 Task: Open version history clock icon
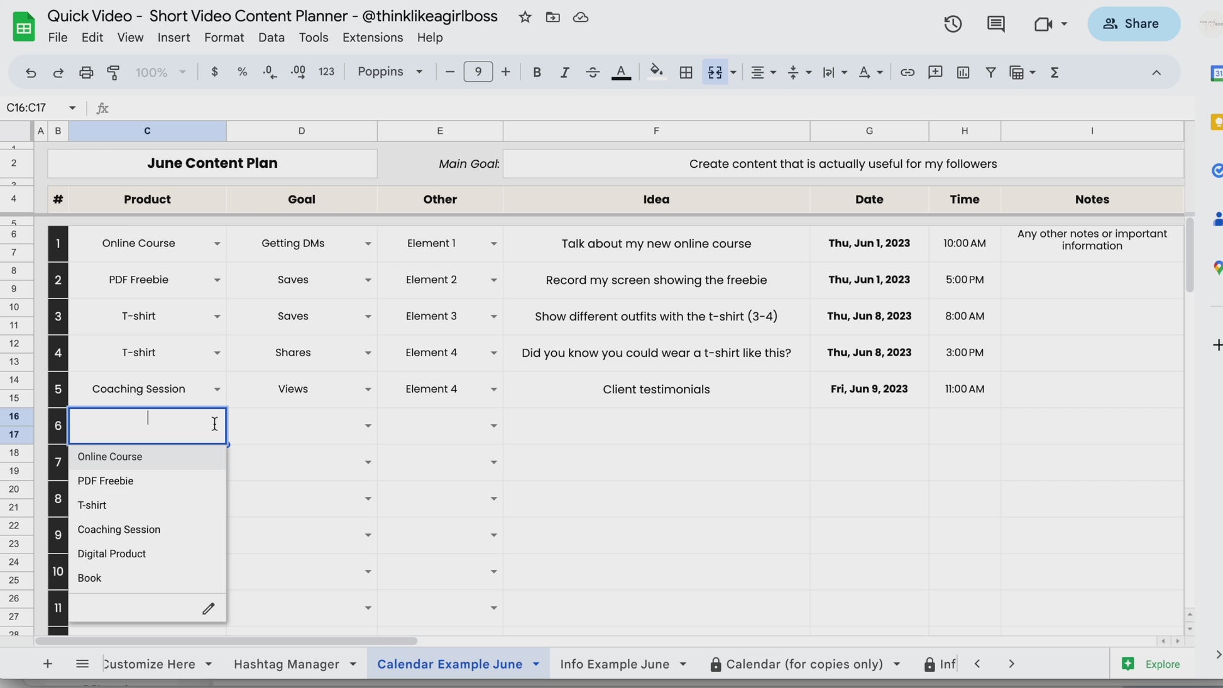[953, 24]
